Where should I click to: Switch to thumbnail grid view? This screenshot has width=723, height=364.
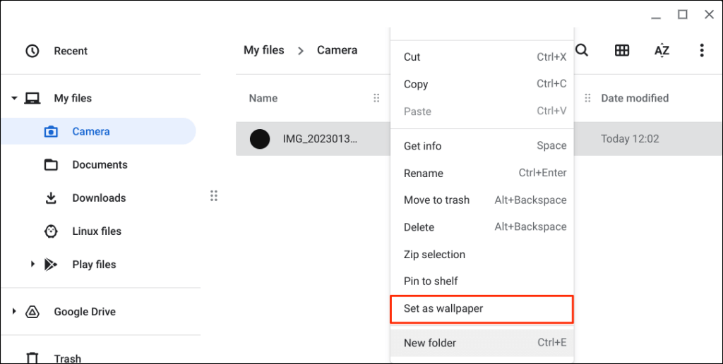pos(622,50)
